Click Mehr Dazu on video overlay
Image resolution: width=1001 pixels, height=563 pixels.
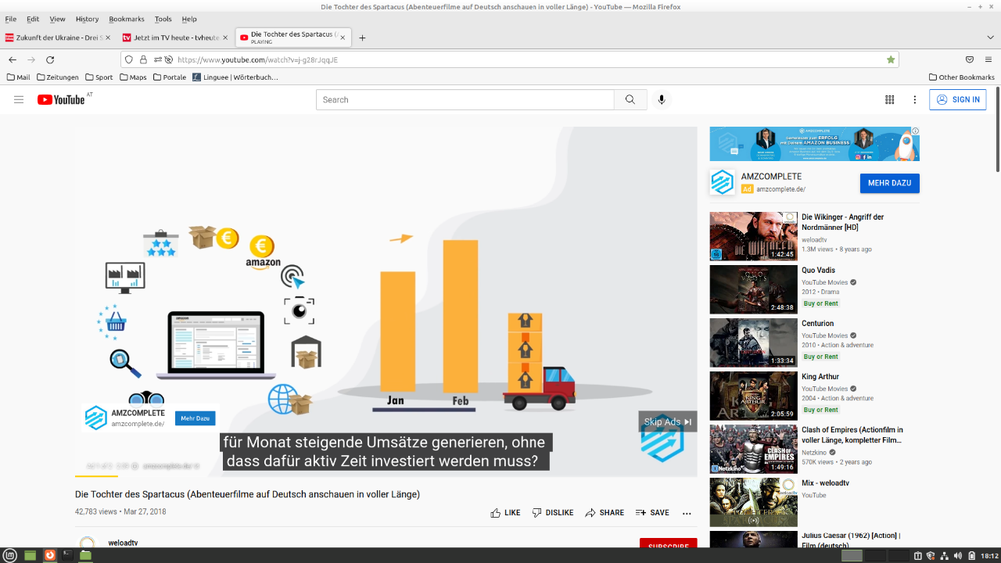click(196, 418)
